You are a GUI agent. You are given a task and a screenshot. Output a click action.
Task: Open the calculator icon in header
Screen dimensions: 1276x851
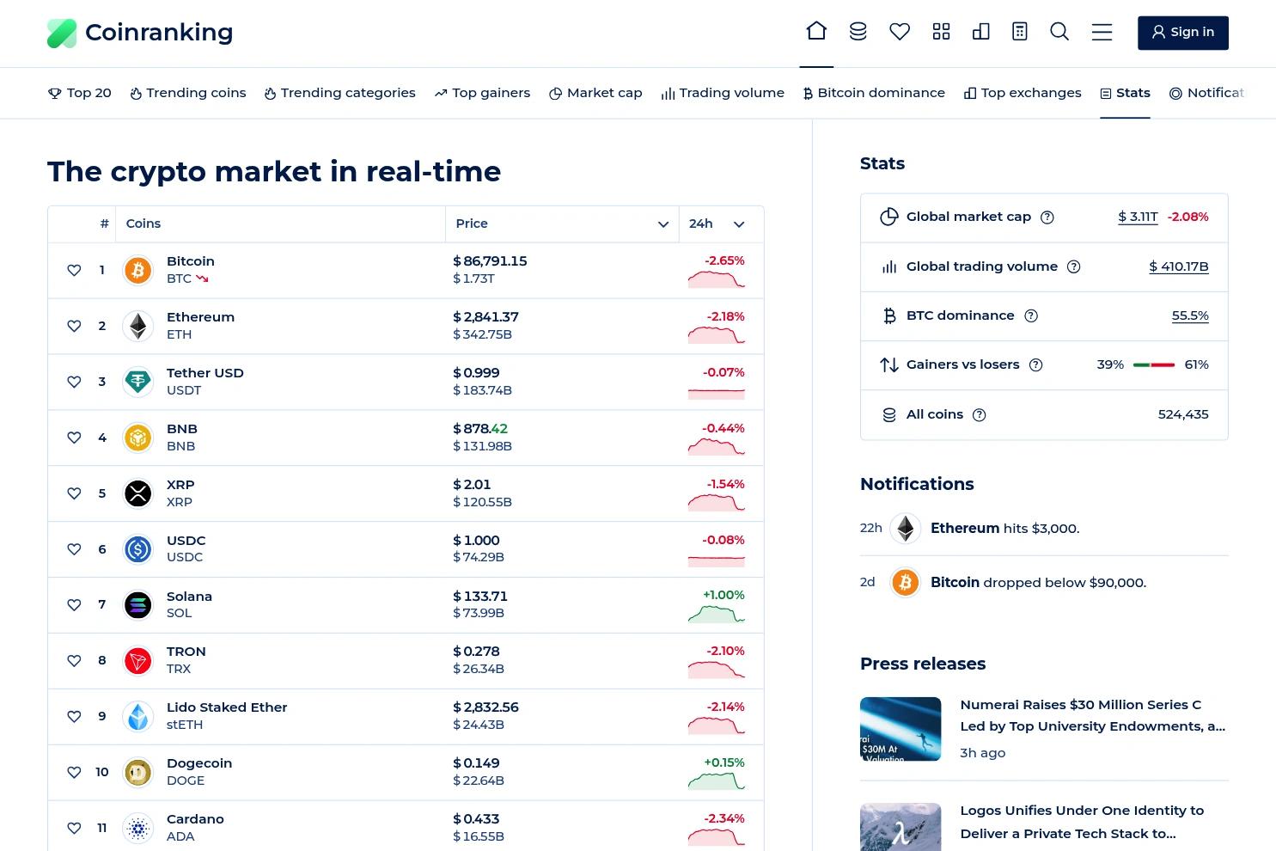[x=1020, y=32]
